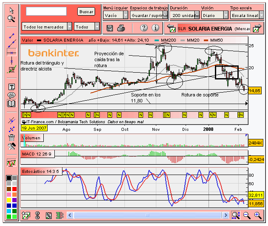Click the MM200 legend entry

165,40
